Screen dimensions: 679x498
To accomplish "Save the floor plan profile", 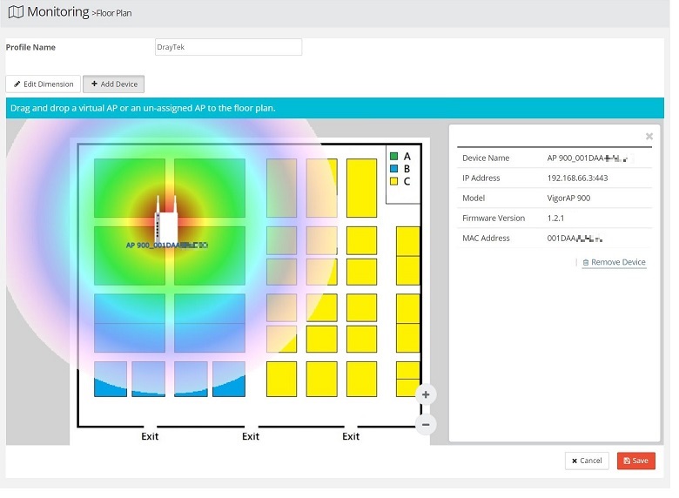I will (x=636, y=461).
